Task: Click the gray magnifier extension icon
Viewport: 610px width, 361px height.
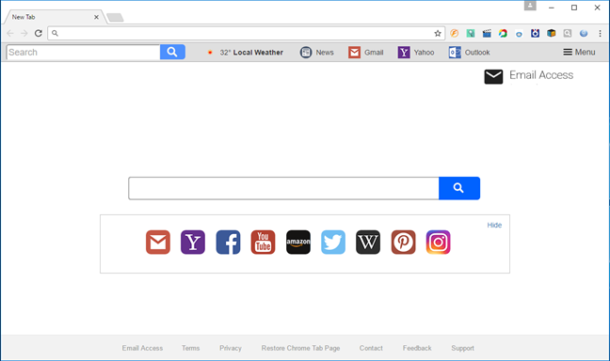Action: click(568, 34)
